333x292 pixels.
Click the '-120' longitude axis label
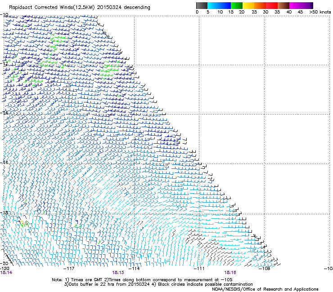click(x=4, y=269)
